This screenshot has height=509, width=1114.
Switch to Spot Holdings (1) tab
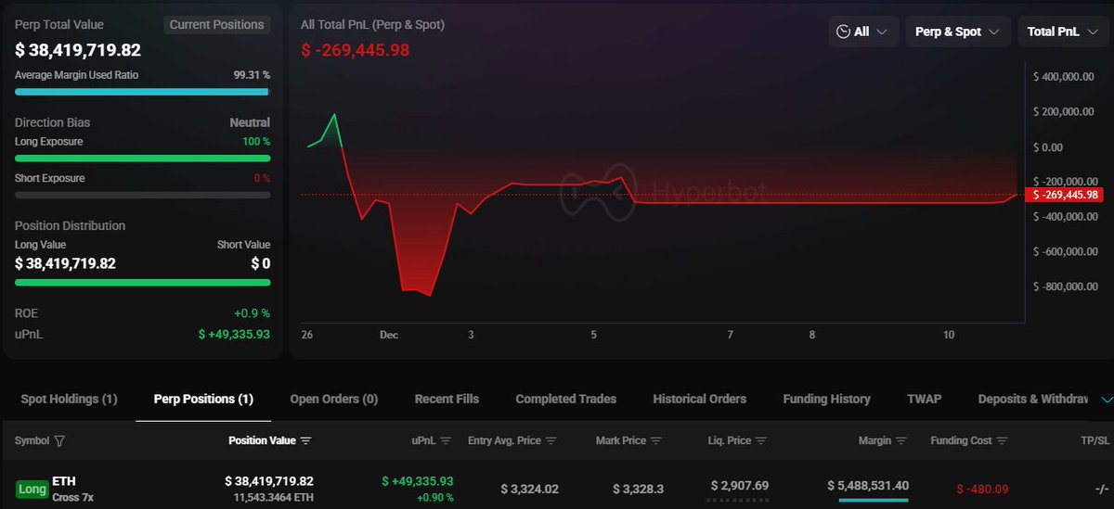(x=69, y=399)
